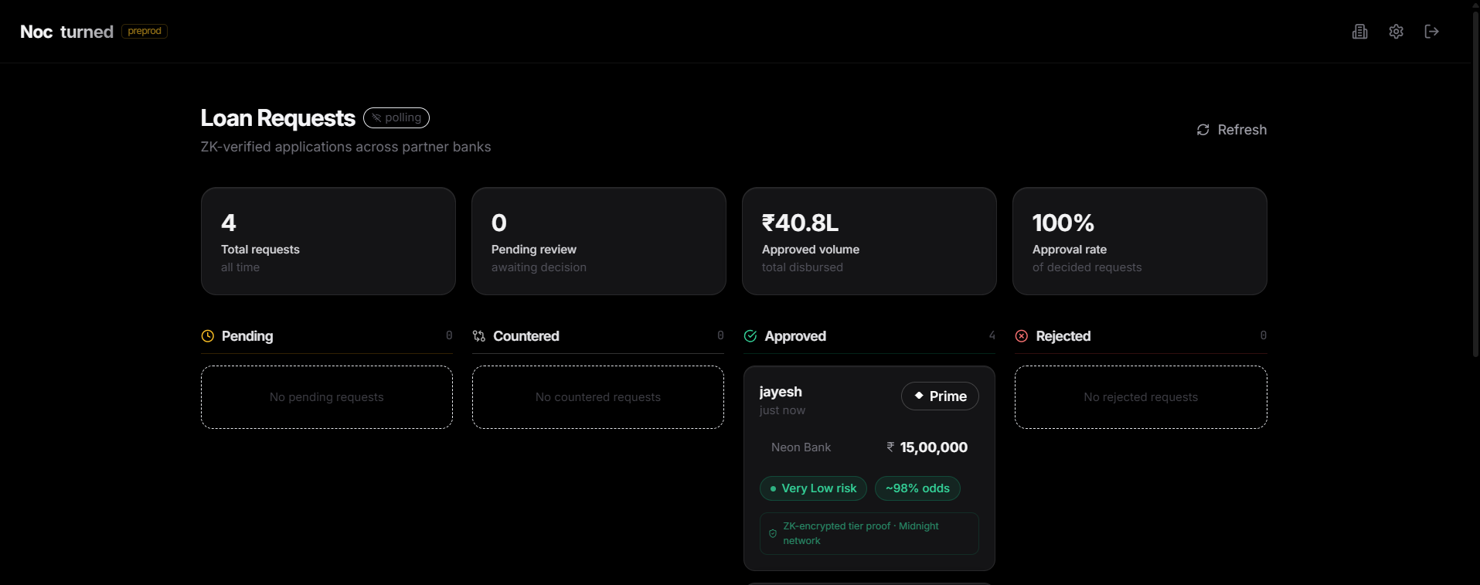Viewport: 1480px width, 585px height.
Task: Click the red cross icon beside Rejected
Action: (x=1022, y=336)
